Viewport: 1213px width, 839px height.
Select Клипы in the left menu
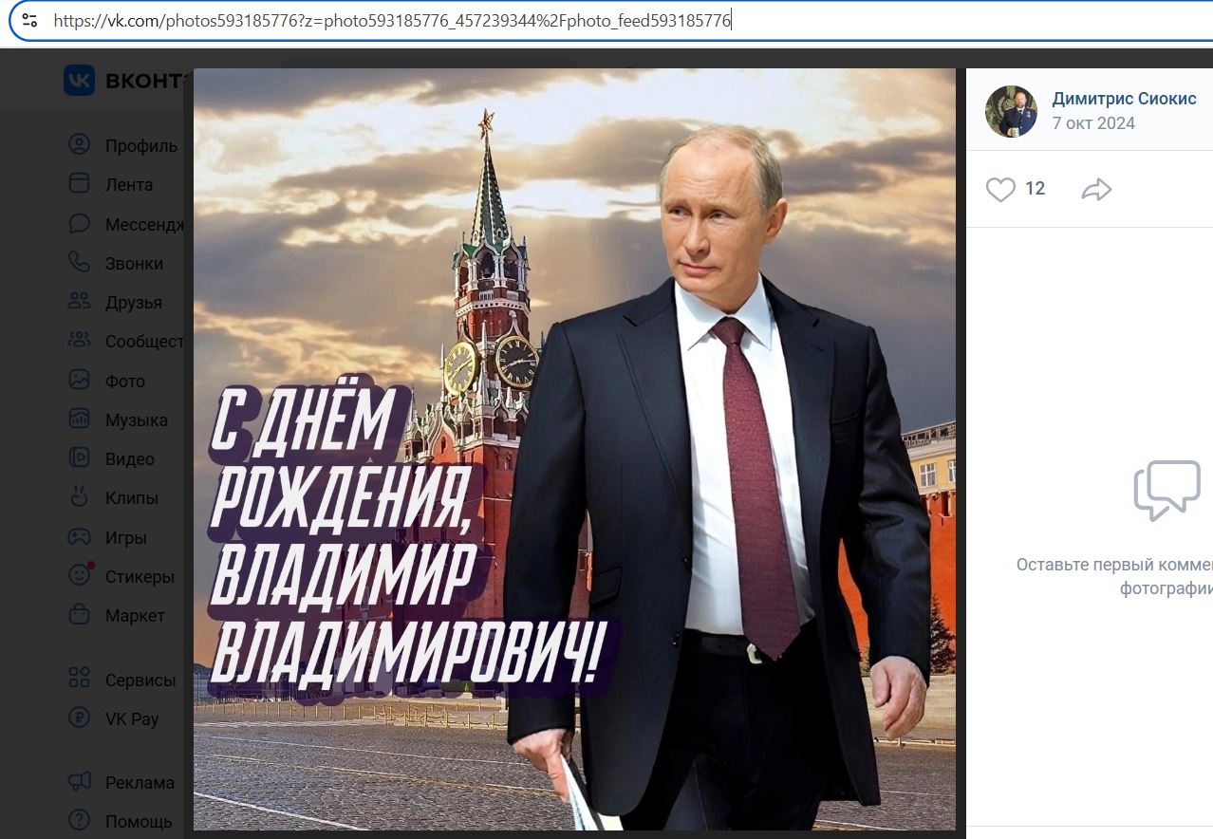click(132, 498)
